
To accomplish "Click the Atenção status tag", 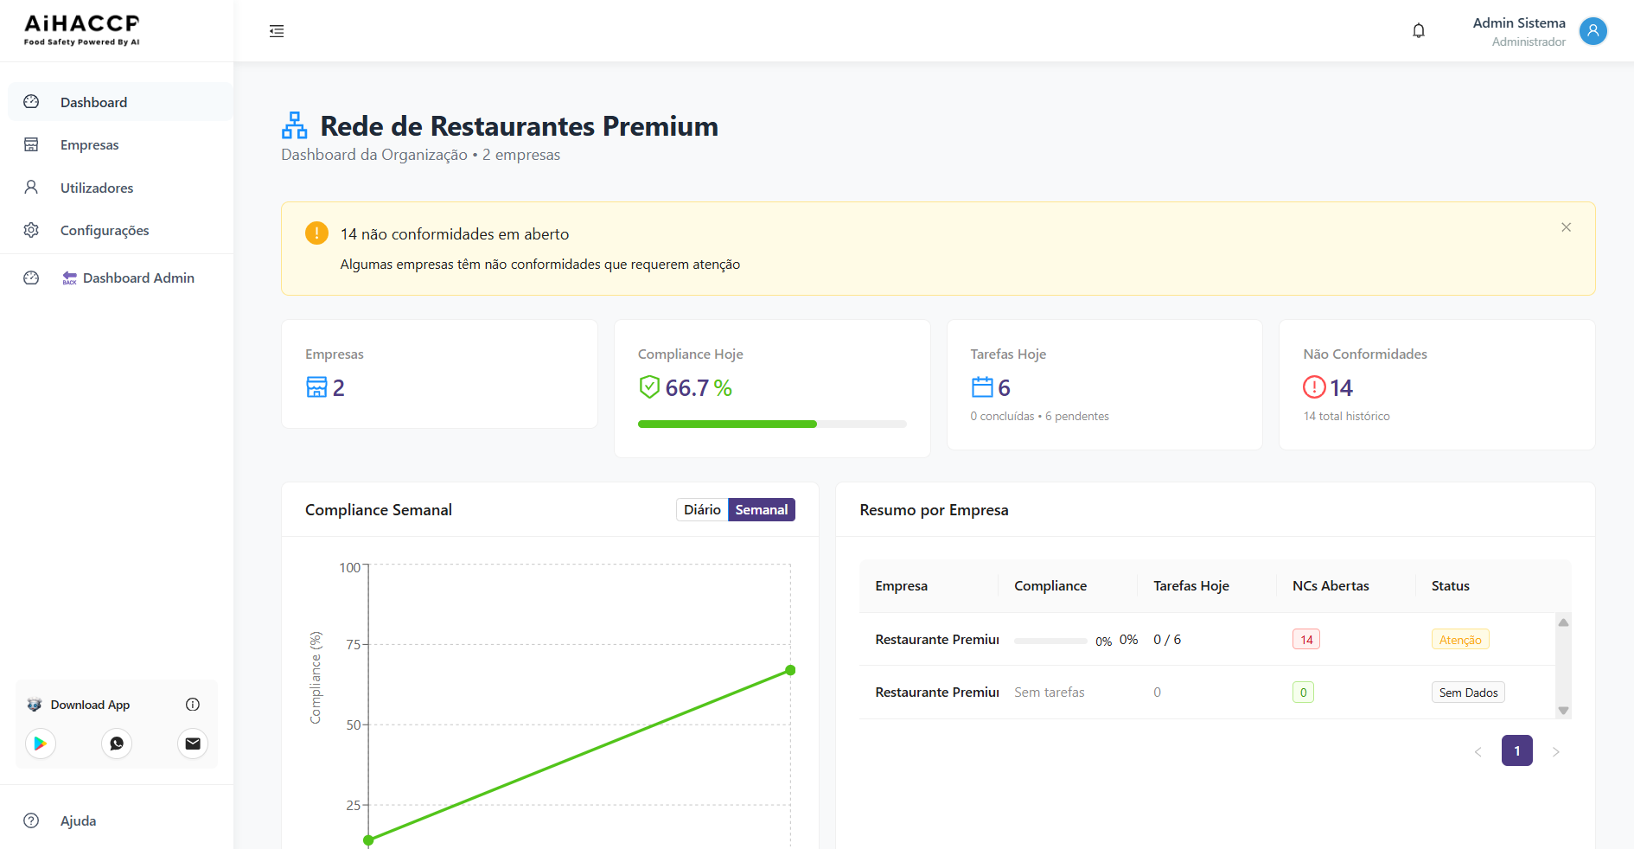I will click(1459, 640).
